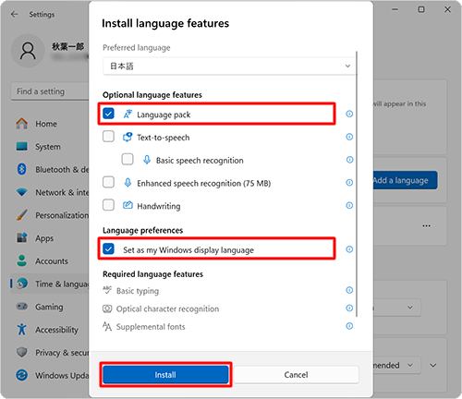Show info for Enhanced speech recognition
Screen dimensions: 462x399
[349, 182]
